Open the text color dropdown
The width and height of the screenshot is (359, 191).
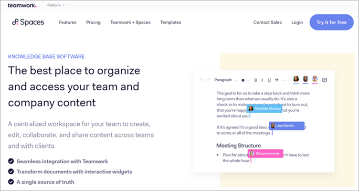(245, 80)
